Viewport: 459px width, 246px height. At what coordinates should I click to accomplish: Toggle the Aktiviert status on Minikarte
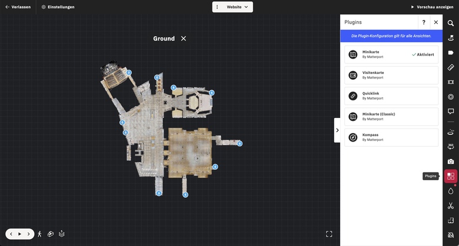423,55
